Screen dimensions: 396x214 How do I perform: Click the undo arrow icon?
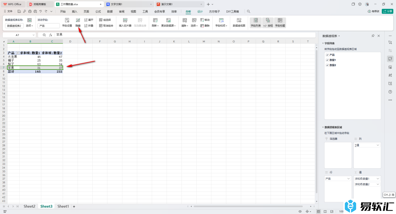41,11
